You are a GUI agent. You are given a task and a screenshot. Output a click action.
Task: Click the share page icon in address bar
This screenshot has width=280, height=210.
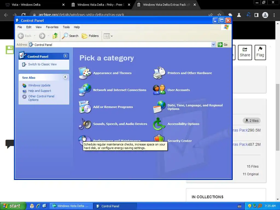tap(211, 15)
